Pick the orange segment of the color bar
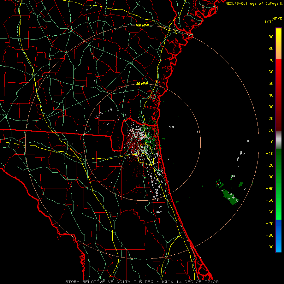 [279, 54]
